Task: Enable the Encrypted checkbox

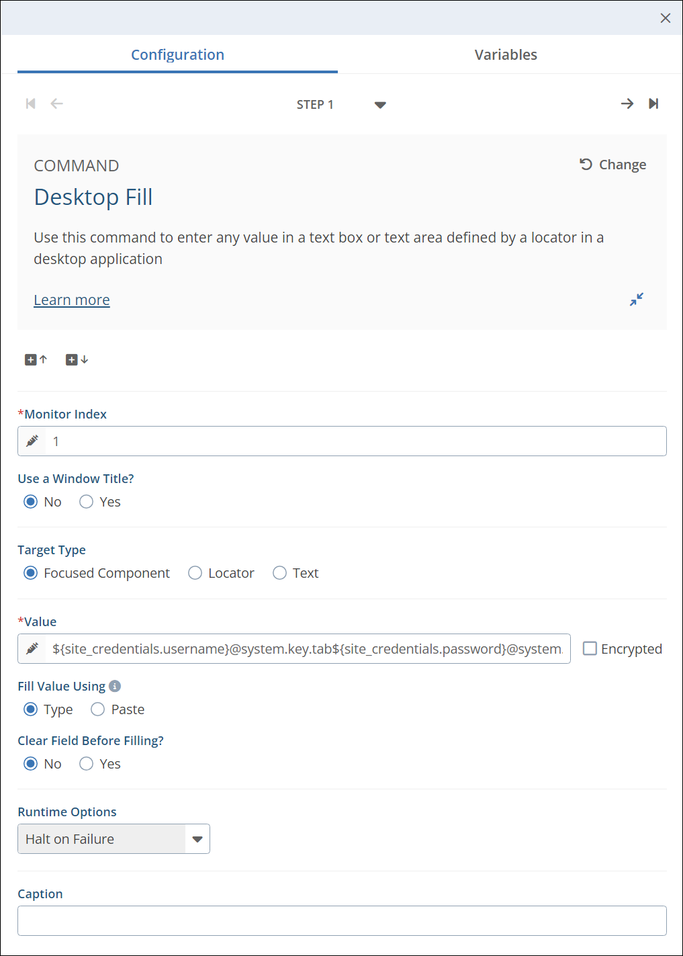Action: coord(590,649)
